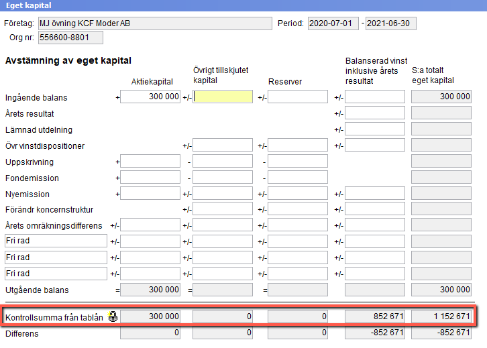This screenshot has height=348, width=487.
Task: Click Utgående balans Aktiekapital value 300 000
Action: [150, 290]
